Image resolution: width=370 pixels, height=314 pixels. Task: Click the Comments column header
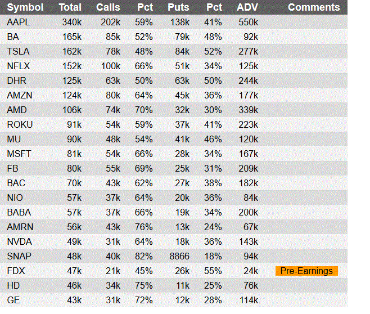coord(314,7)
